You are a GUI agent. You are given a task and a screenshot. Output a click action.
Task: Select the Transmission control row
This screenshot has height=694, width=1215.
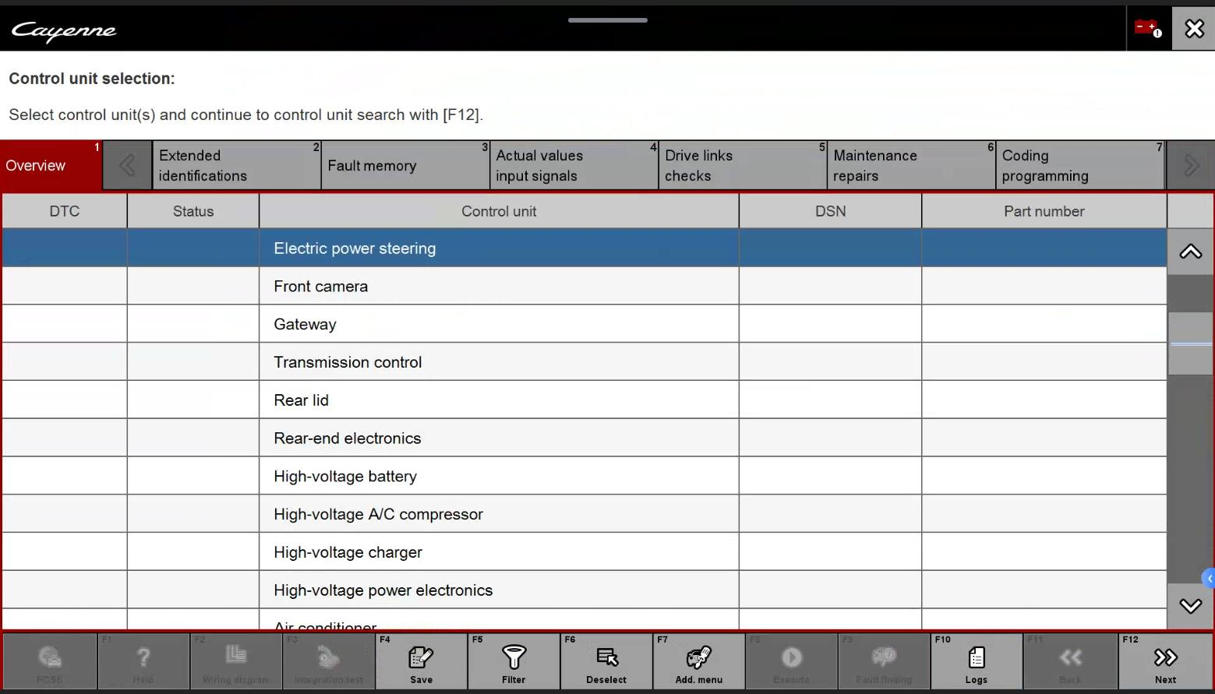(x=499, y=362)
